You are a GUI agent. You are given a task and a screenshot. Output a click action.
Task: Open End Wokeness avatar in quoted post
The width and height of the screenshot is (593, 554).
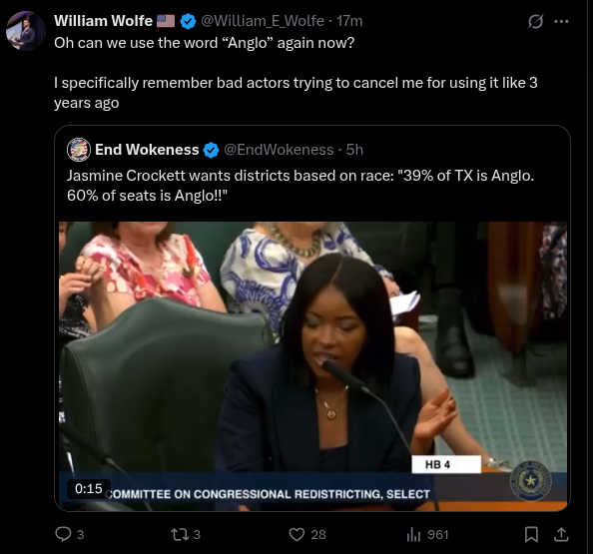pos(79,150)
